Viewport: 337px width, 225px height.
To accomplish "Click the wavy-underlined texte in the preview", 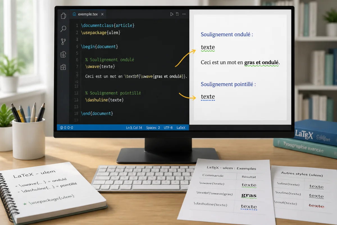I will pos(208,48).
